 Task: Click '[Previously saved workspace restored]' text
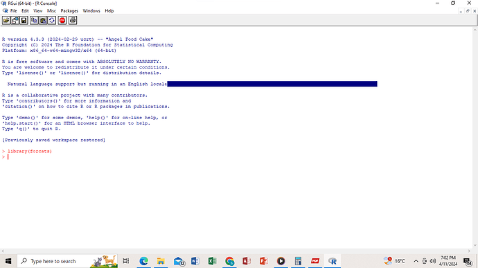53,140
